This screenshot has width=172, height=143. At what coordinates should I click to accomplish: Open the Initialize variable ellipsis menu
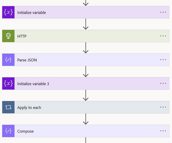tap(163, 12)
